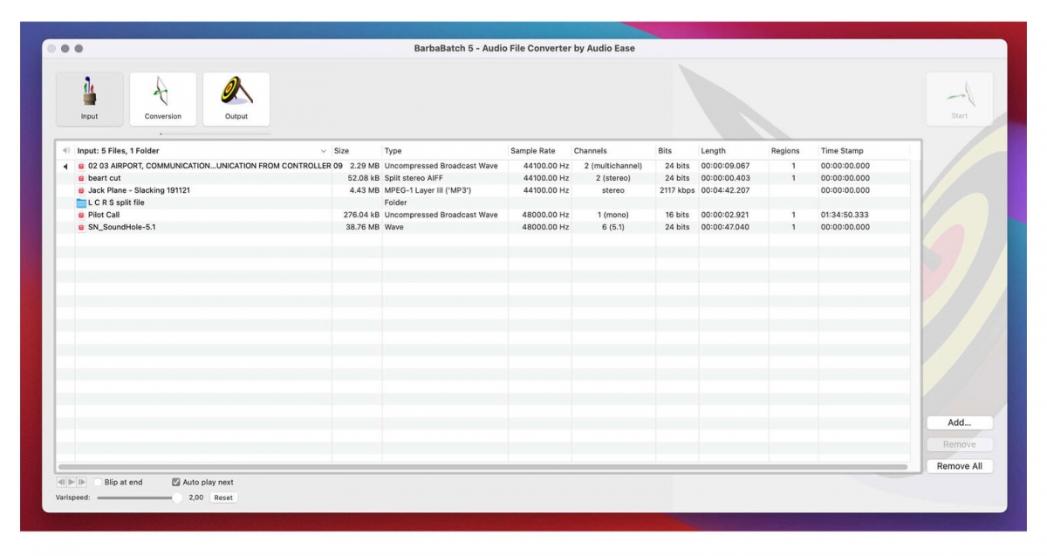Click the 00:00:47.040 length cell
Image resolution: width=1047 pixels, height=556 pixels.
point(725,227)
